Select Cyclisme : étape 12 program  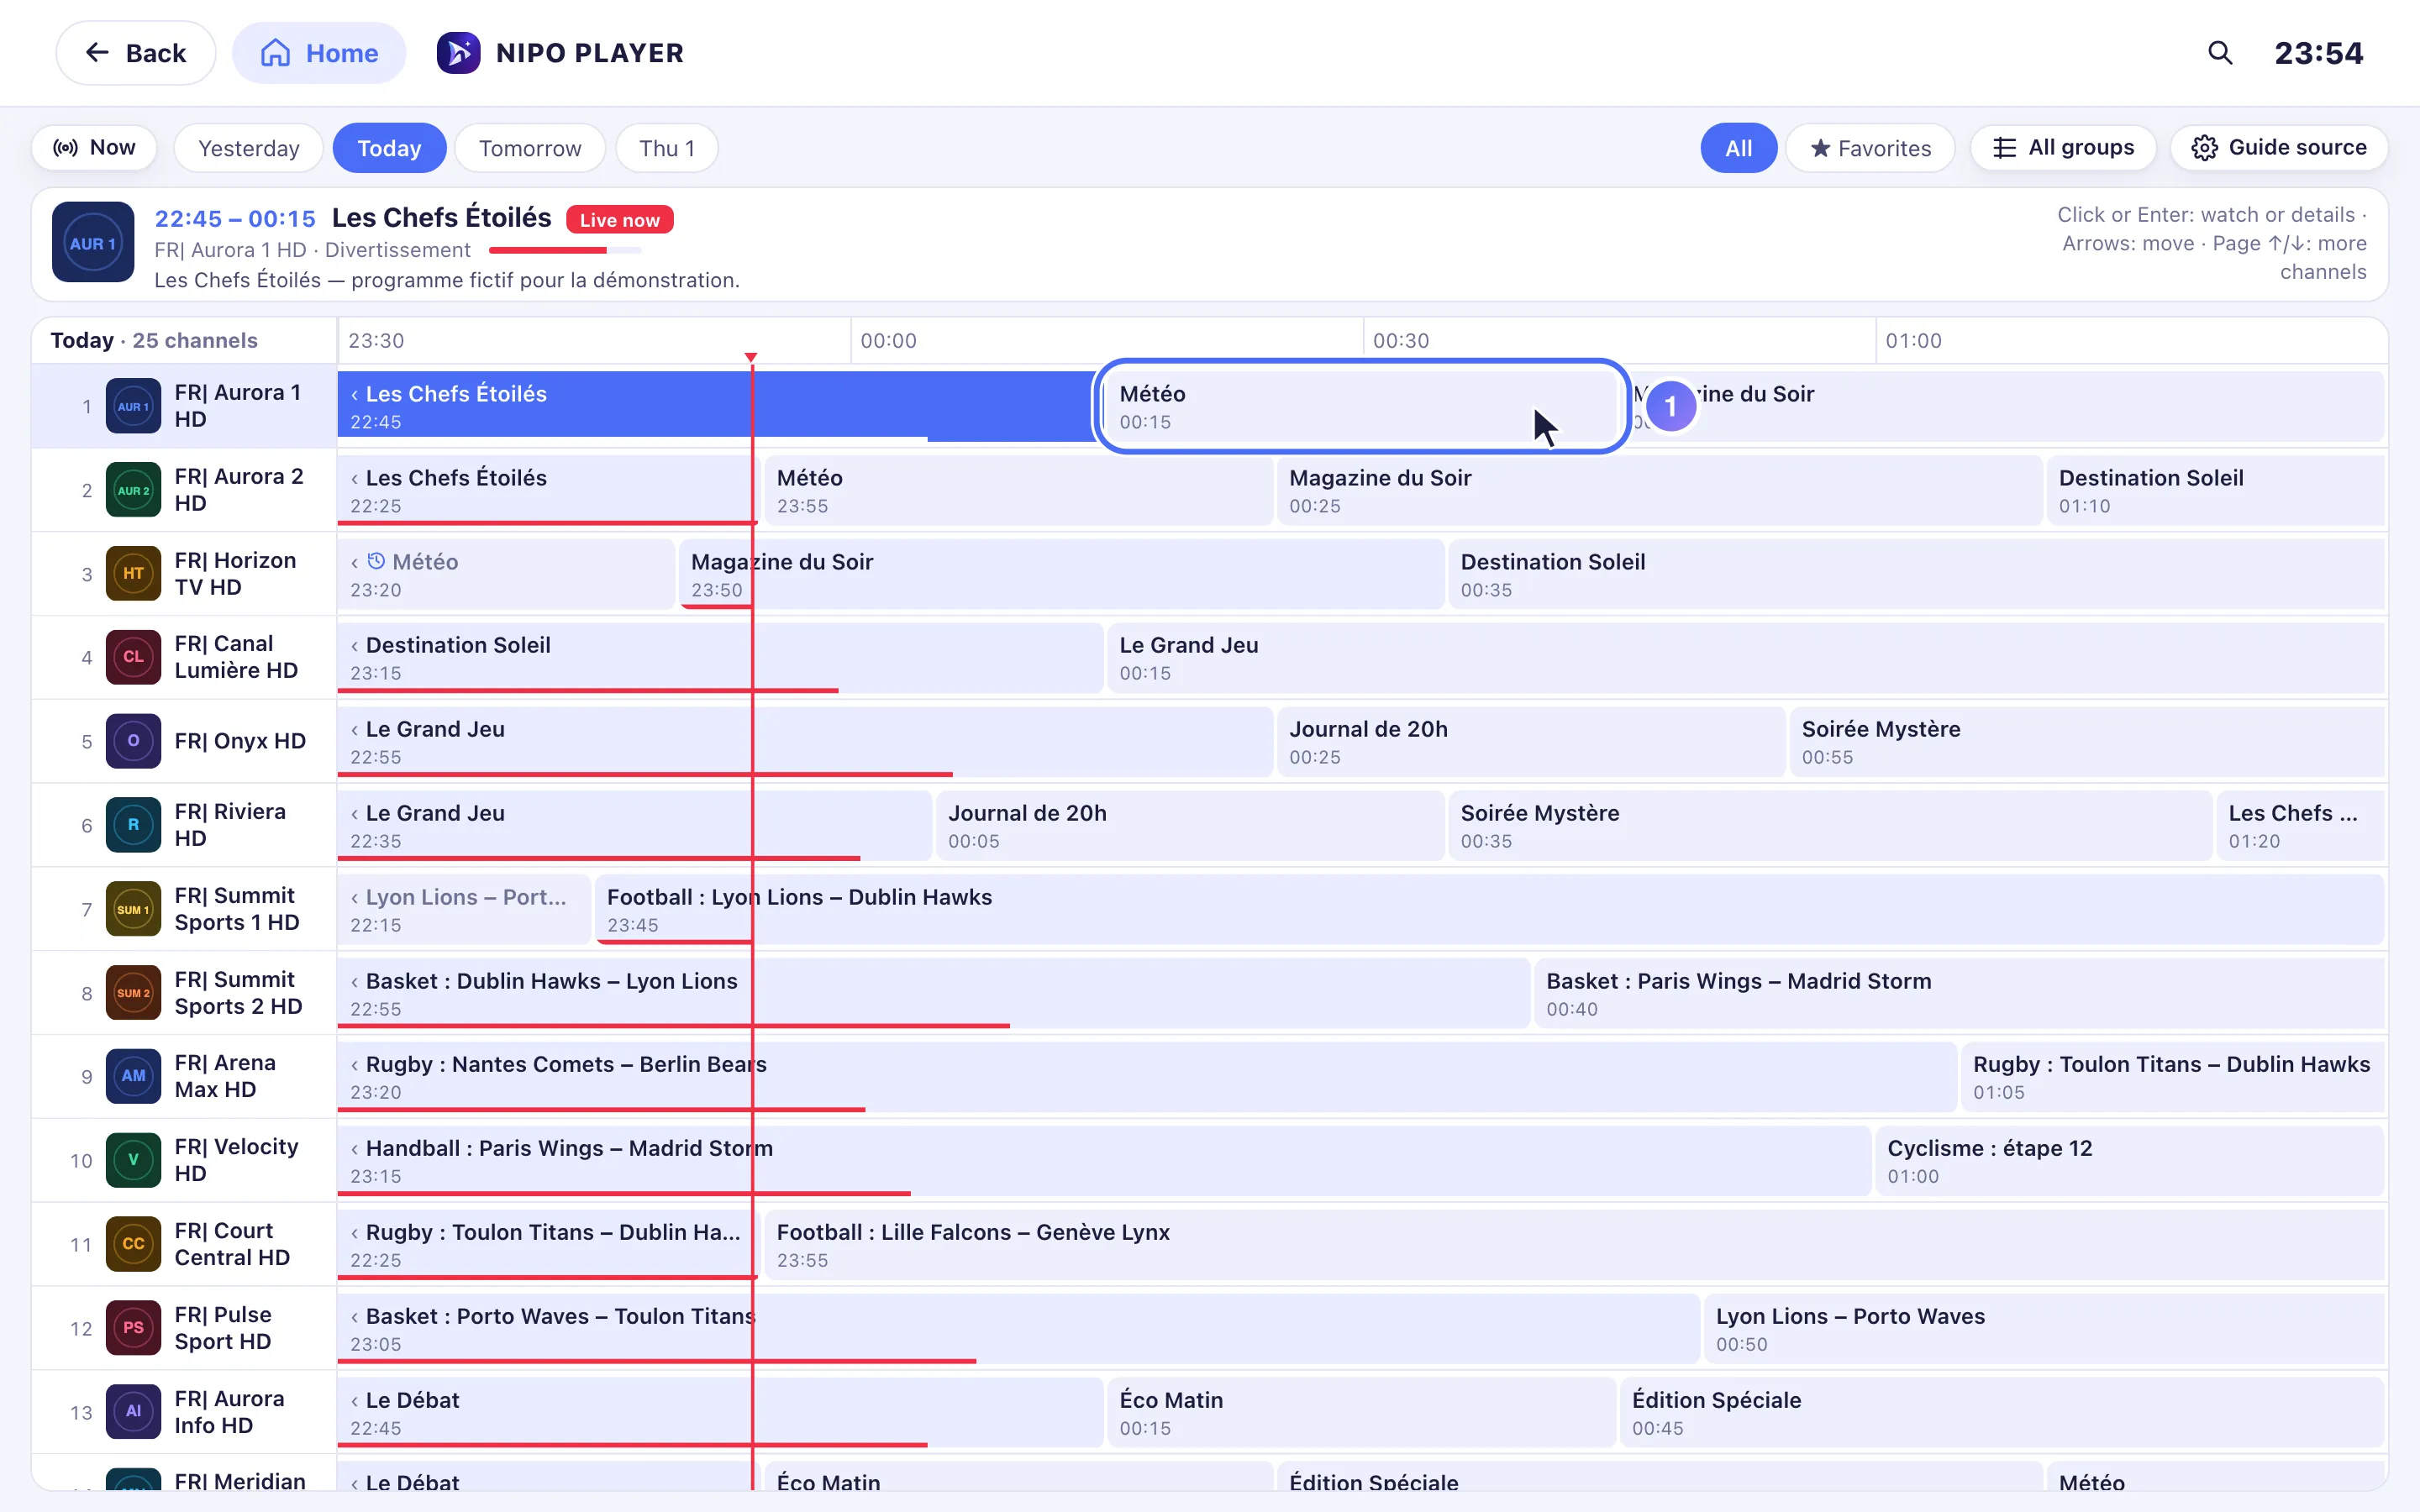coord(2130,1160)
